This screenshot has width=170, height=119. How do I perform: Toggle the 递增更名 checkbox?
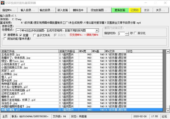tap(5, 35)
